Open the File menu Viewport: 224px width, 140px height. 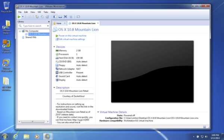click(x=20, y=12)
